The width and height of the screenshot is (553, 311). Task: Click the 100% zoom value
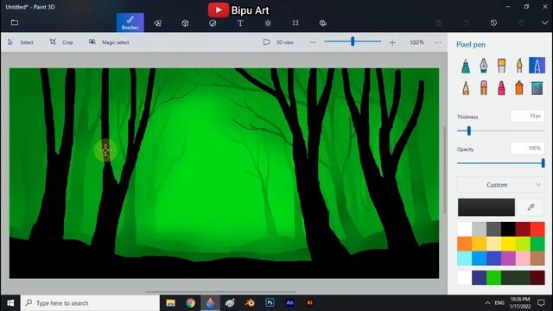(416, 42)
